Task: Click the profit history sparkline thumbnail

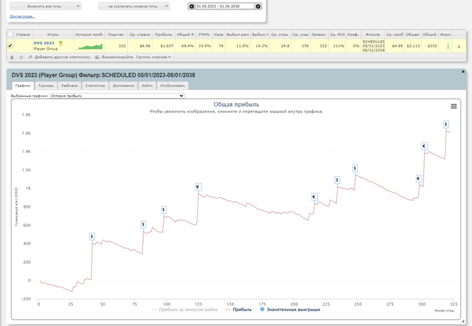Action: (x=90, y=47)
